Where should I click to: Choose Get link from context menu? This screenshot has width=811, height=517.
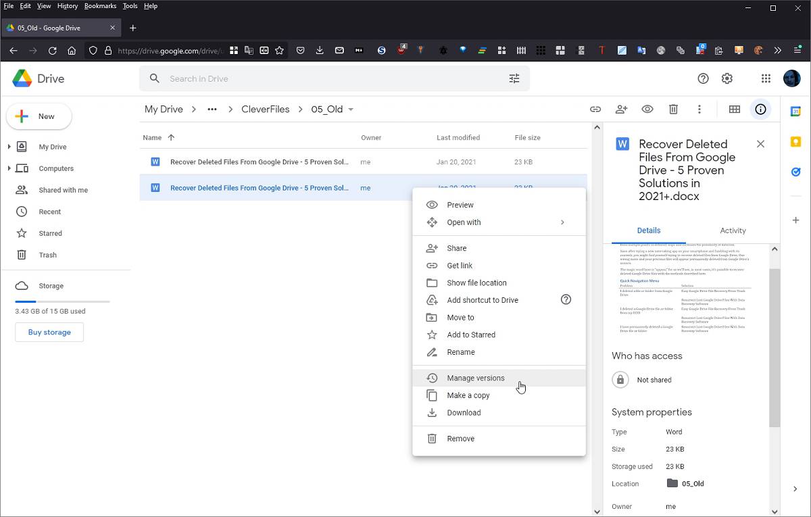499,266
